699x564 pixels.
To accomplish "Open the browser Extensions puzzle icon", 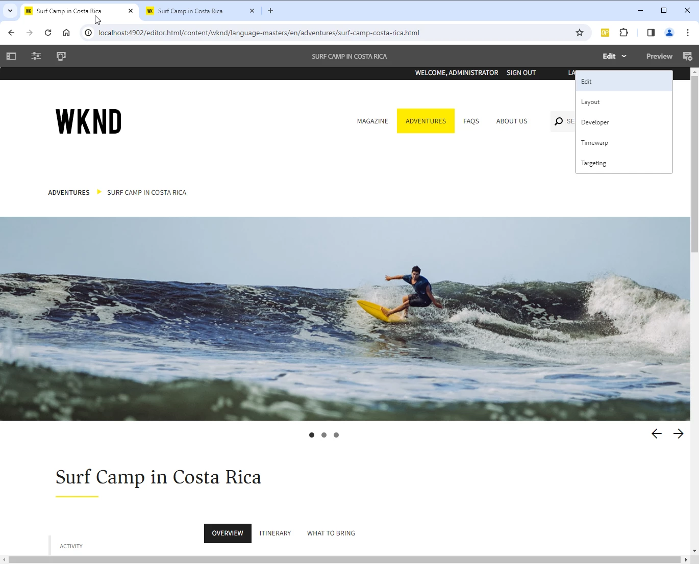I will click(623, 33).
